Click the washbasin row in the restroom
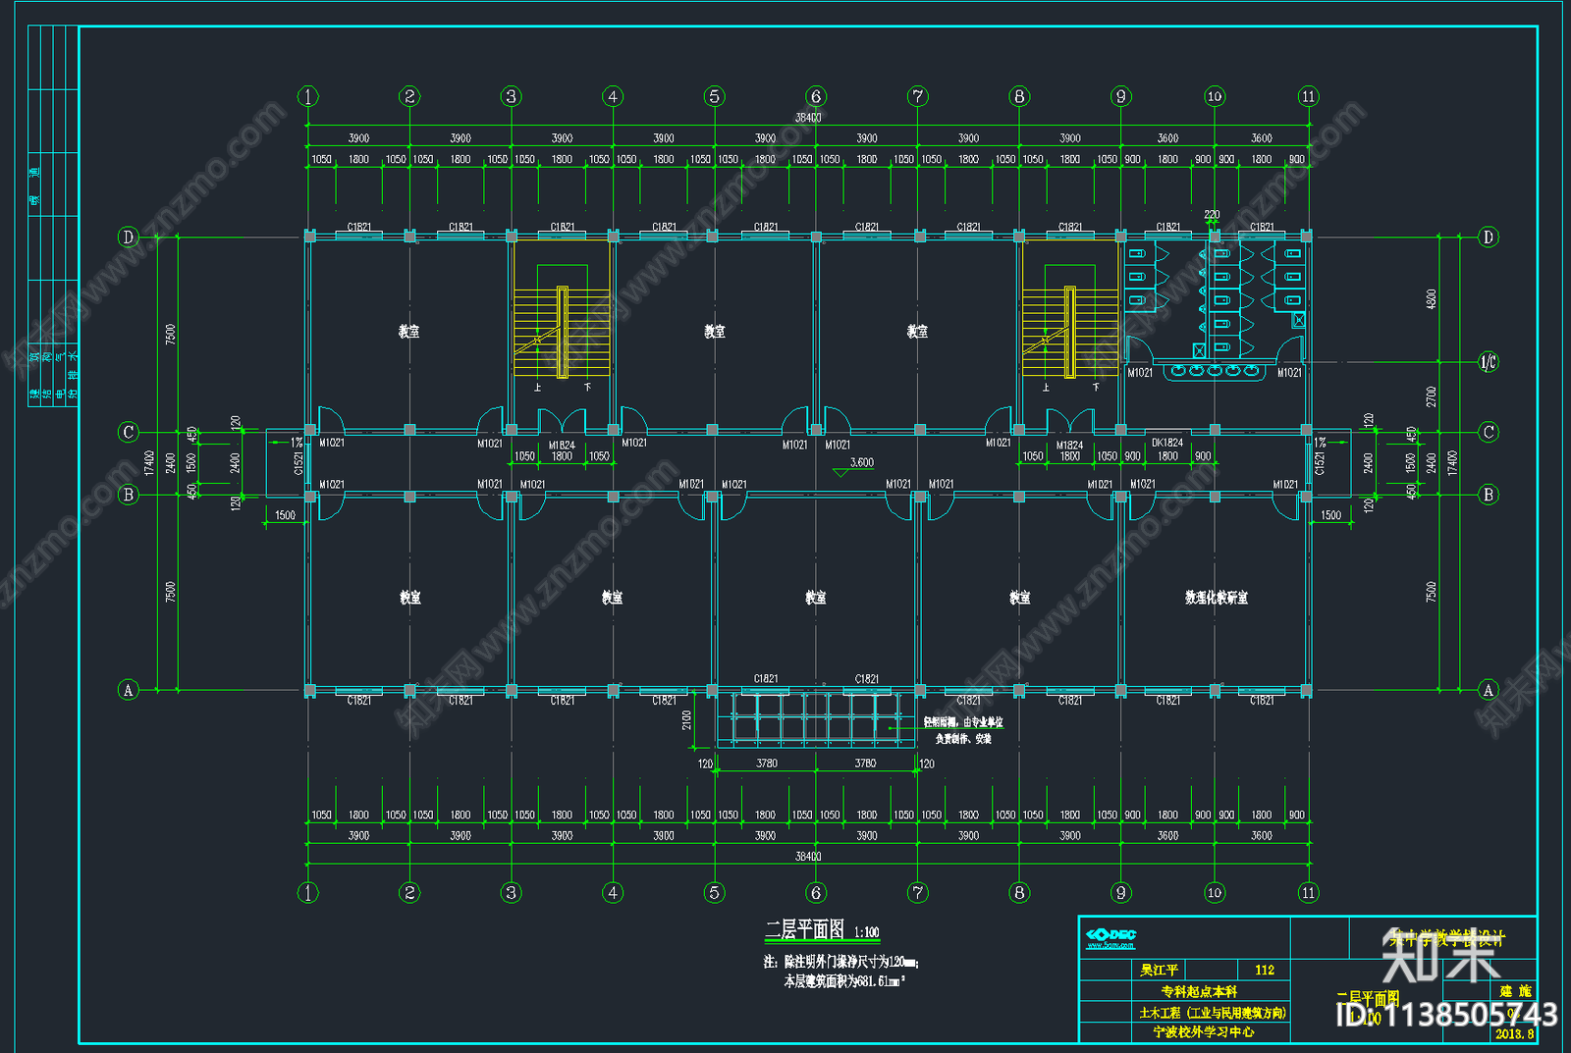 pos(1215,371)
